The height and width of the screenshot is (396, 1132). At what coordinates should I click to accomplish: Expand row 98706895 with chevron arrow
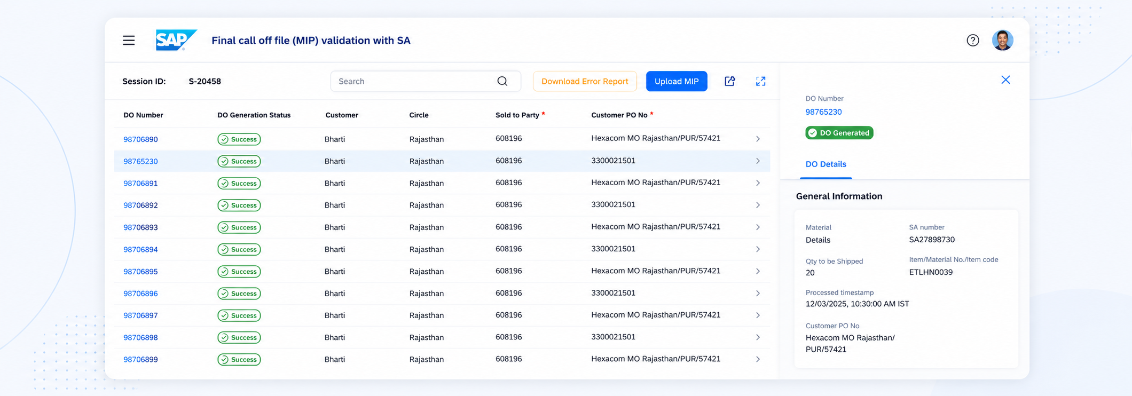(758, 271)
